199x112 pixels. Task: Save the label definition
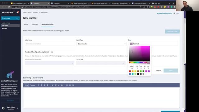[x=171, y=71]
